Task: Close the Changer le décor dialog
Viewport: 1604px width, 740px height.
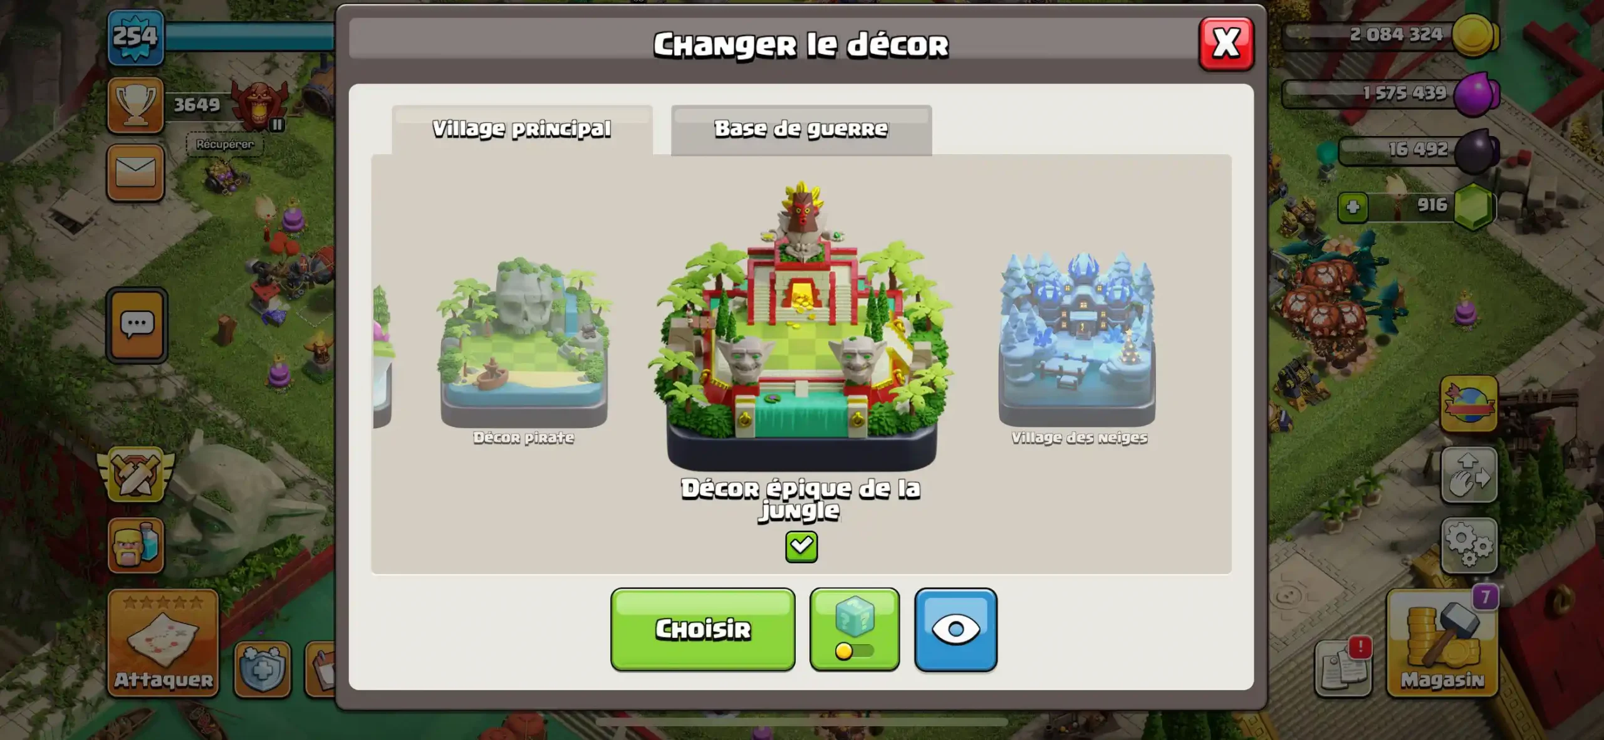Action: click(1226, 44)
